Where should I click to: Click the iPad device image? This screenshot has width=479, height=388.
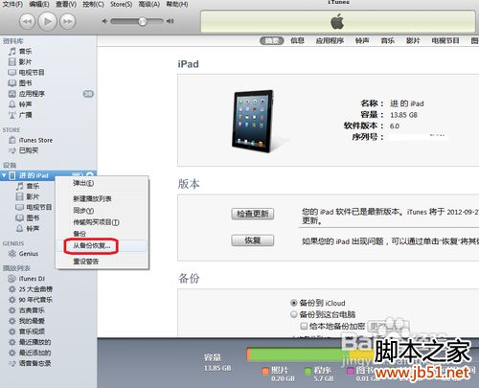(254, 122)
